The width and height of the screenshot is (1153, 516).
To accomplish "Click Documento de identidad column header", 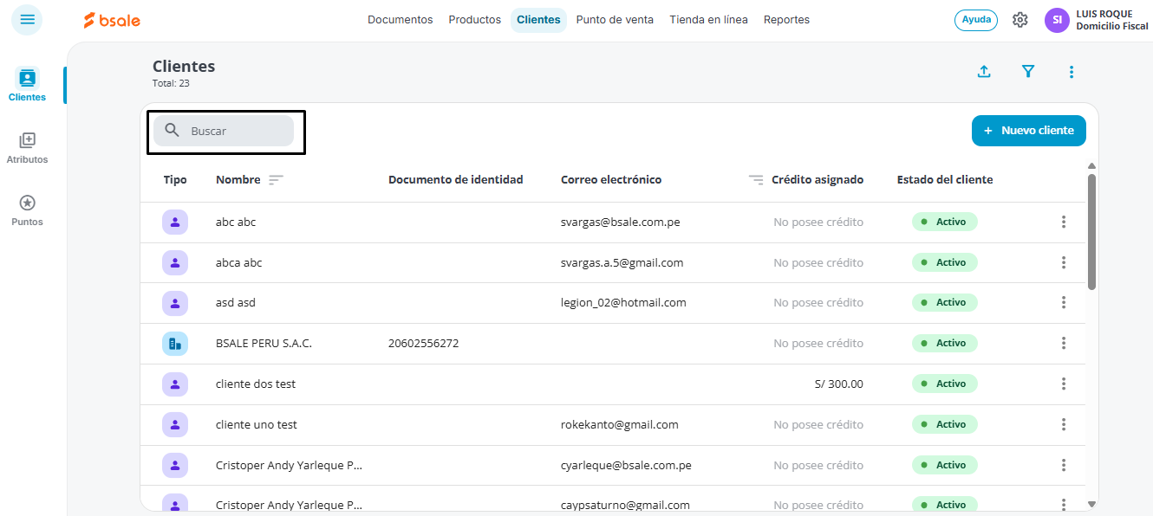I will 456,180.
